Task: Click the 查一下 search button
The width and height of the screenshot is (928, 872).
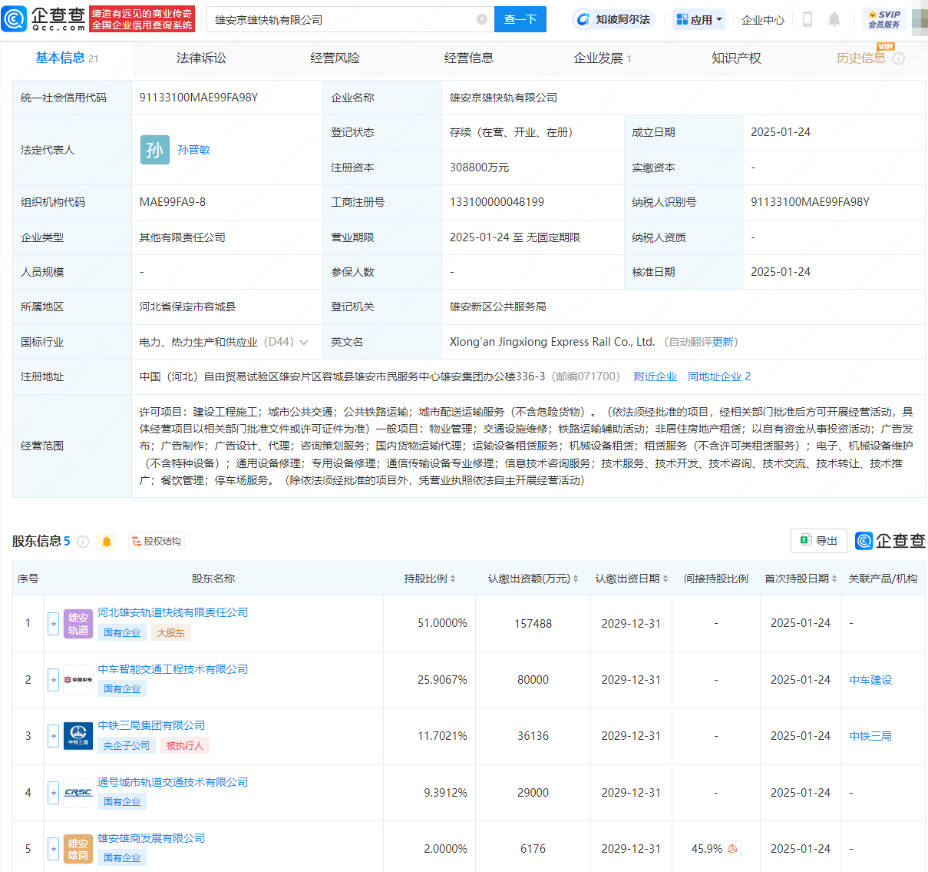Action: [x=520, y=19]
